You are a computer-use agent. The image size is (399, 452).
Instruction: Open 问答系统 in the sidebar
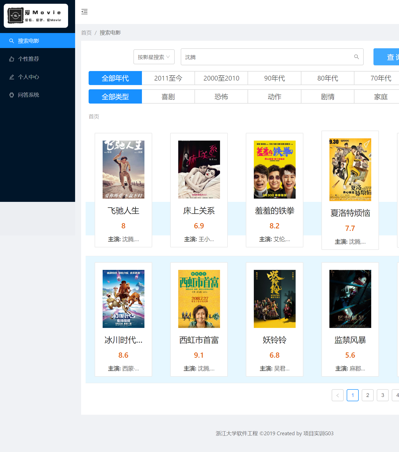38,95
